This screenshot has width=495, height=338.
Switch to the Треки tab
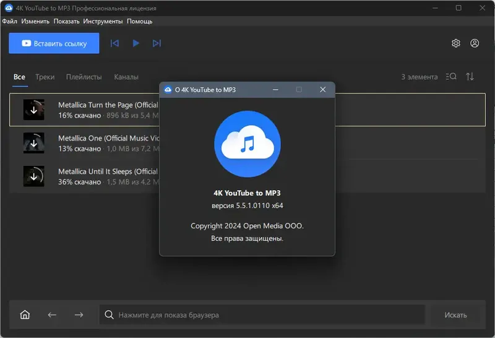(x=45, y=77)
